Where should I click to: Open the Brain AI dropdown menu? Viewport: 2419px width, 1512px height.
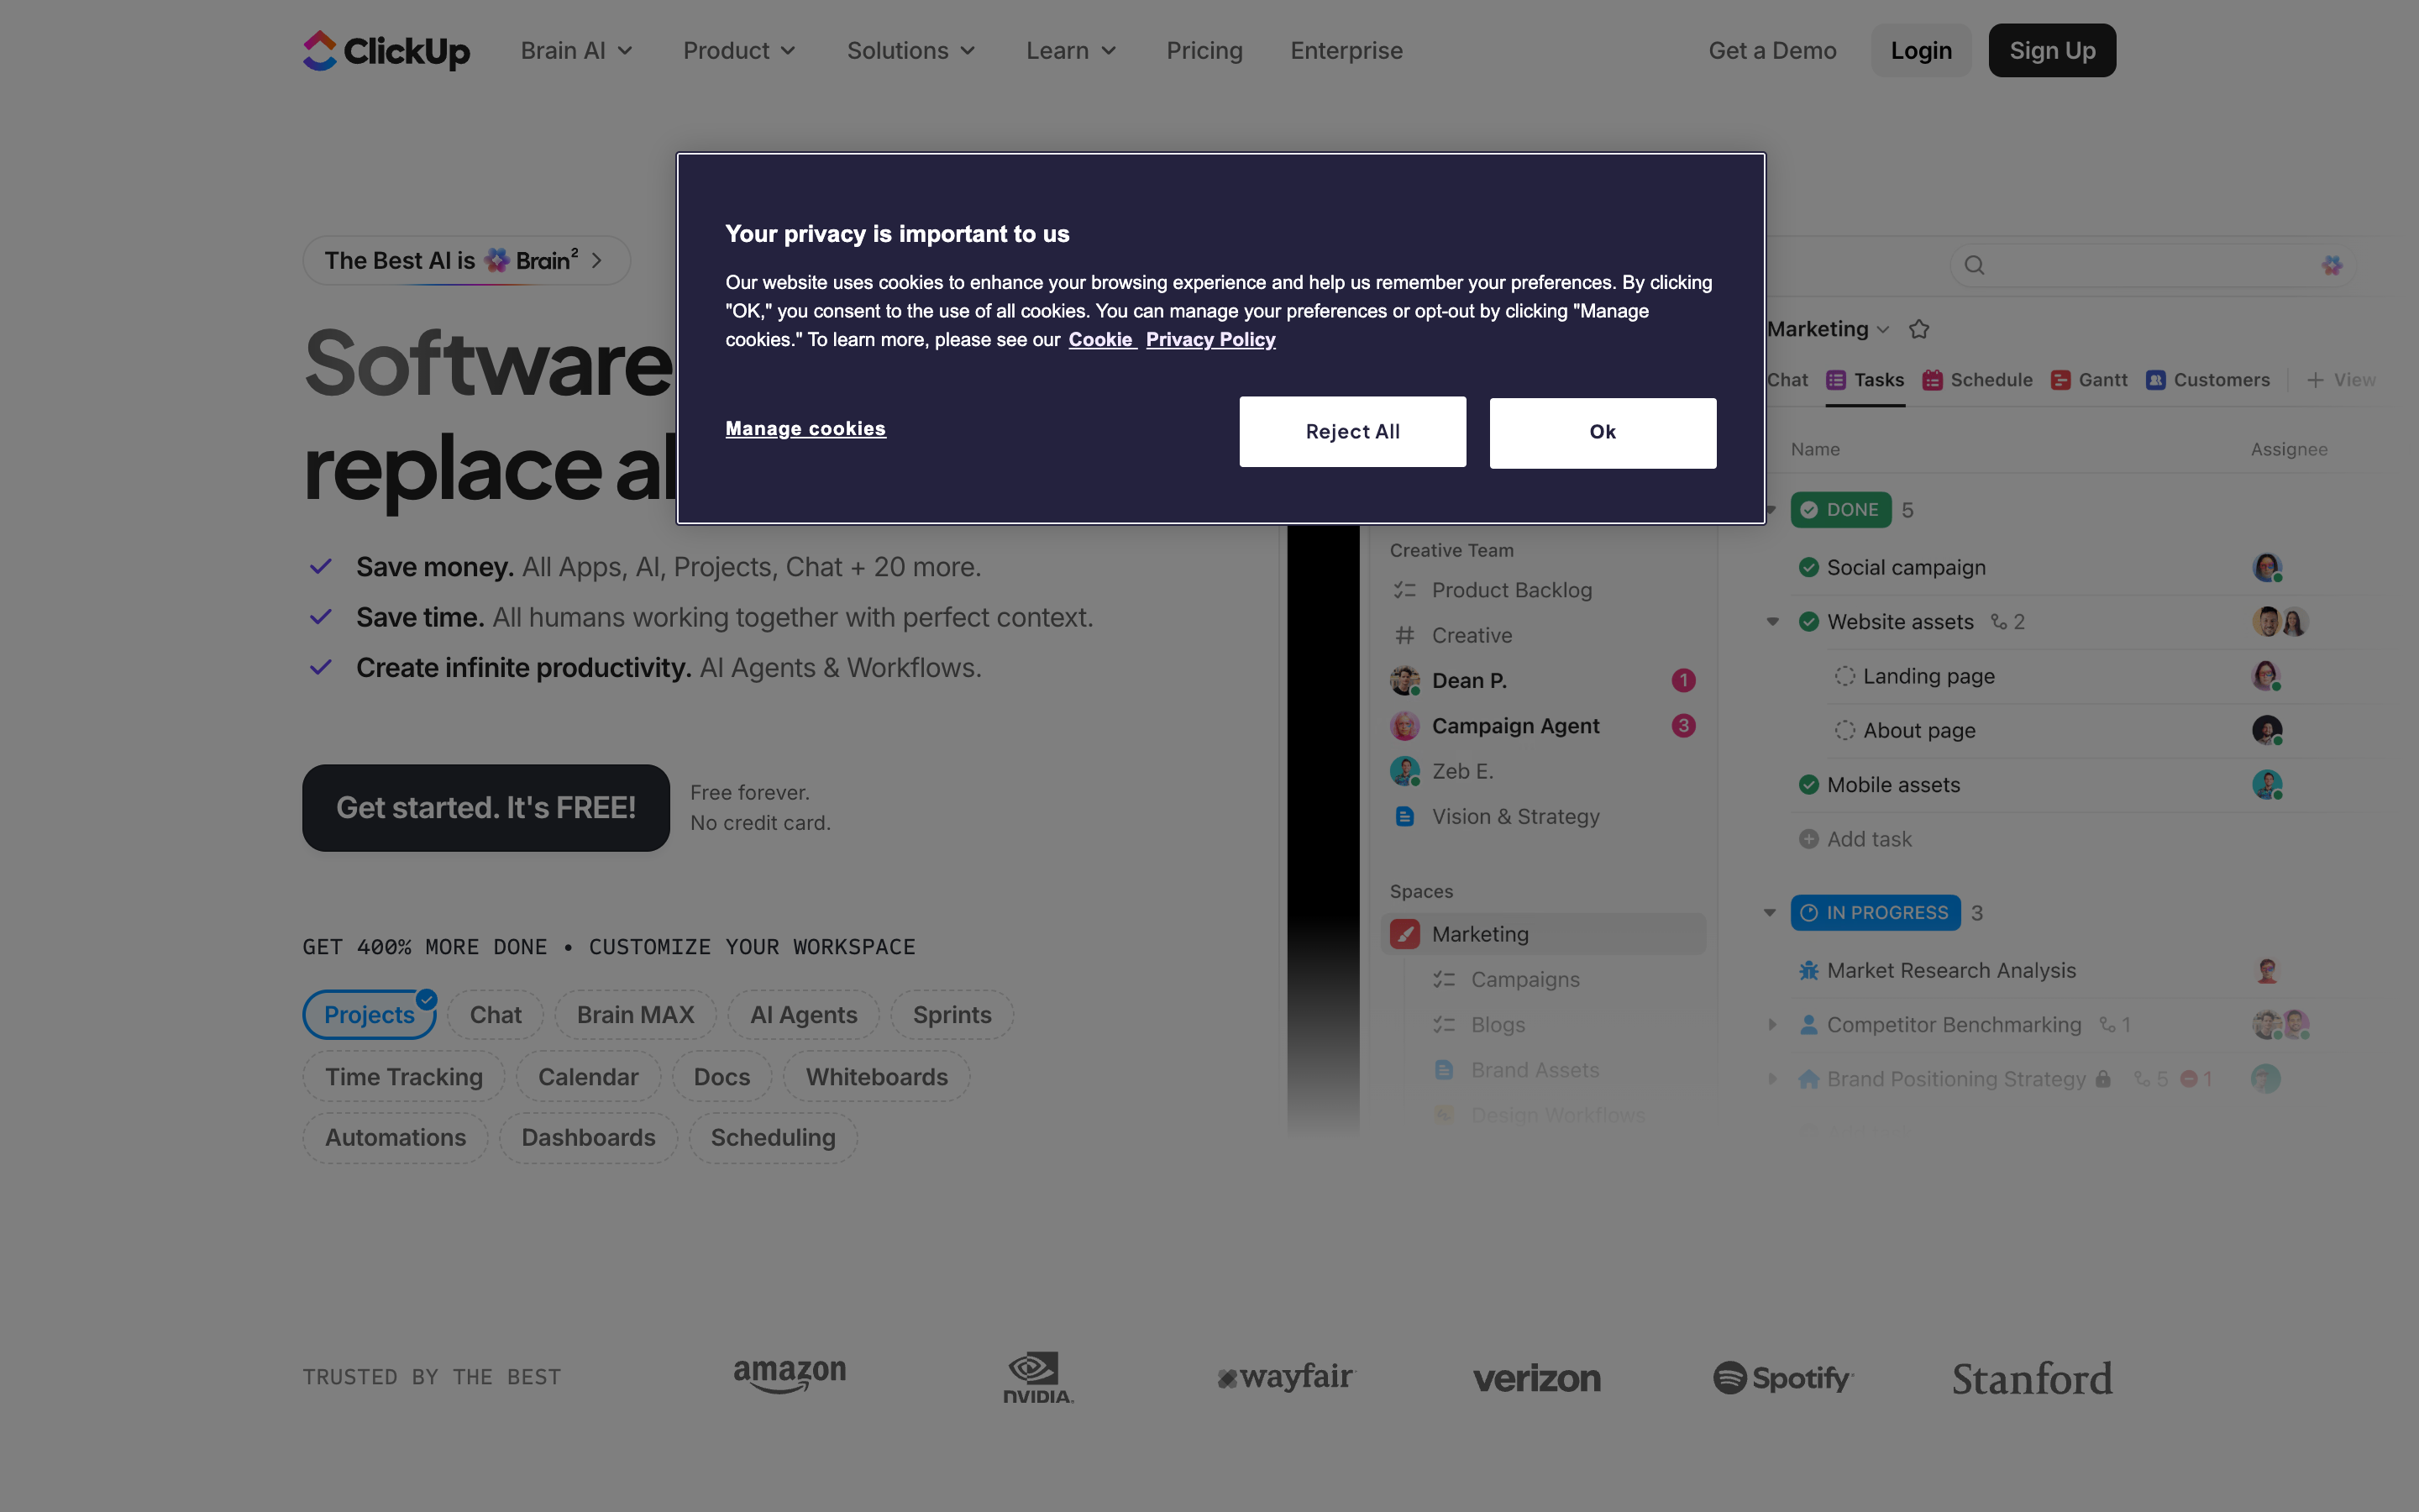577,50
